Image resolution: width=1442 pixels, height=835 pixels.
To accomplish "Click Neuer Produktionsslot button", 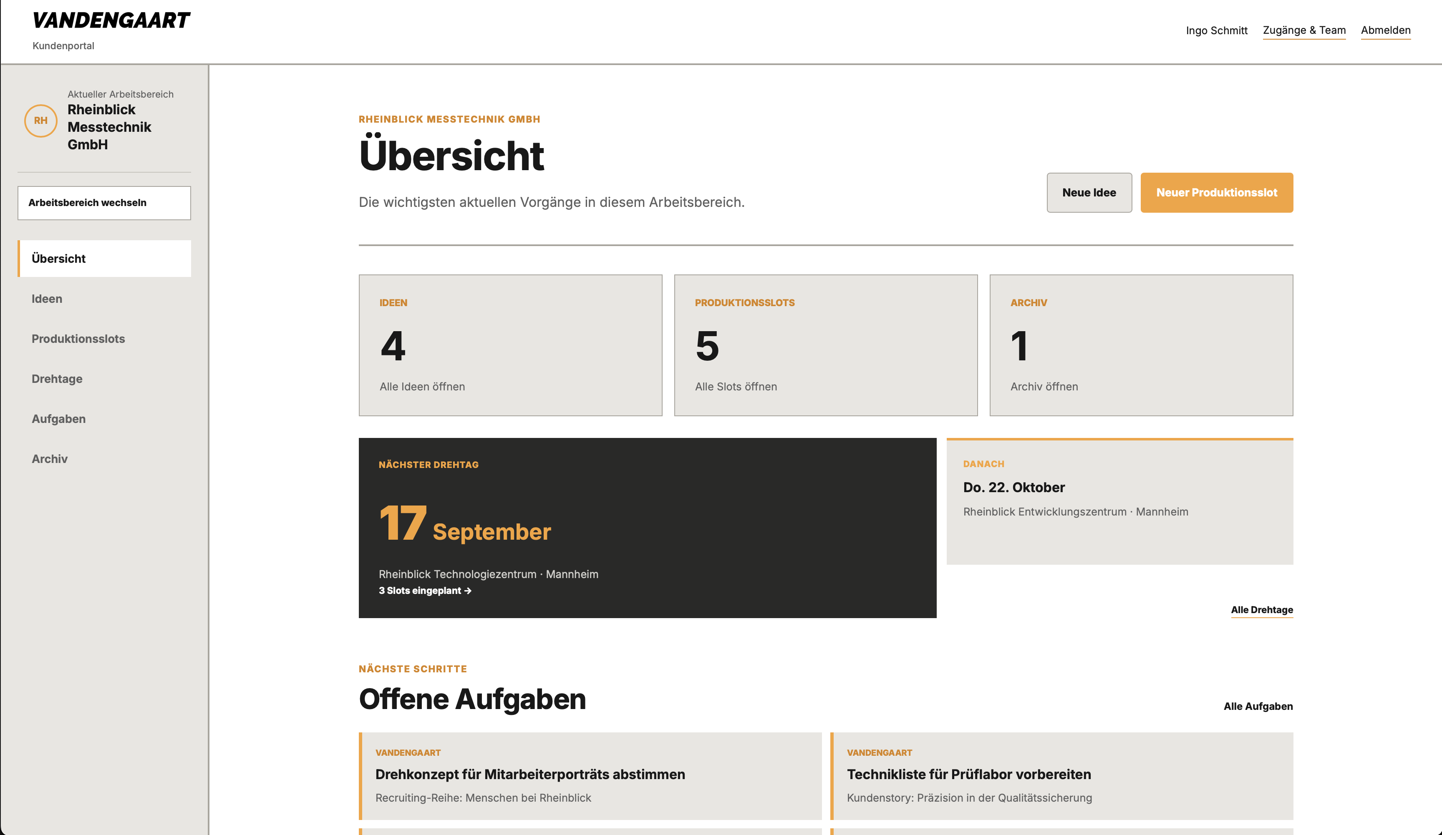I will [x=1217, y=193].
